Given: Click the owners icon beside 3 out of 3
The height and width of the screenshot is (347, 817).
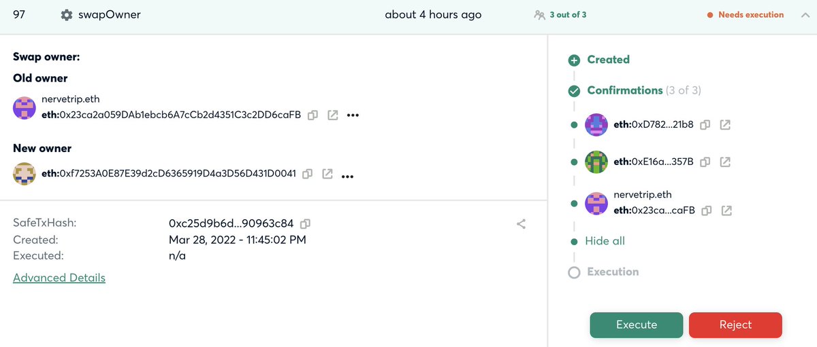Looking at the screenshot, I should (540, 14).
